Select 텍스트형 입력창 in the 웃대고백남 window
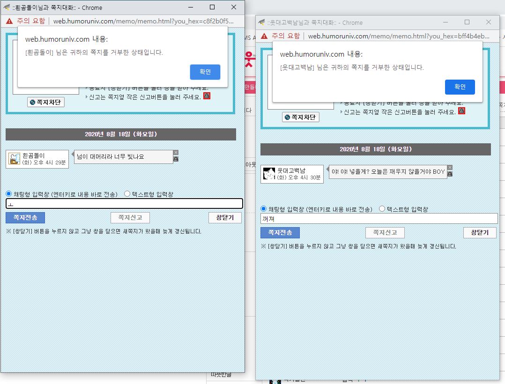505x384 pixels. click(382, 209)
